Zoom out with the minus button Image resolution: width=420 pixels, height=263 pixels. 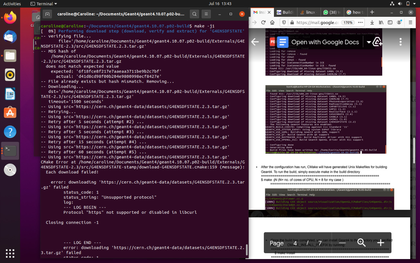click(x=343, y=243)
